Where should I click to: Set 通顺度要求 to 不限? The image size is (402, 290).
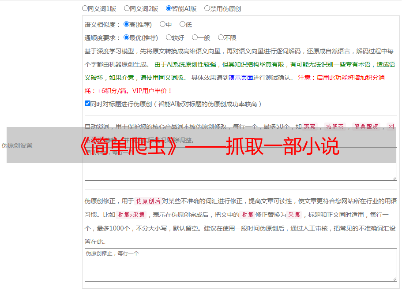pyautogui.click(x=221, y=37)
